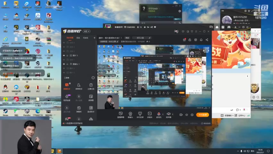The image size is (273, 154).
Task: Open settings gear in 欸欸ouo chat window
Action: click(x=180, y=11)
